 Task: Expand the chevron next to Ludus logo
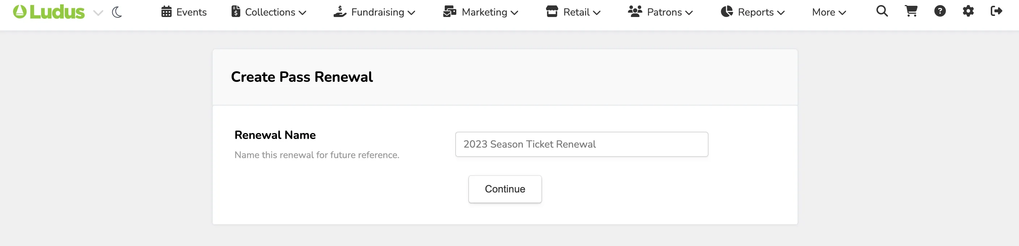point(98,13)
